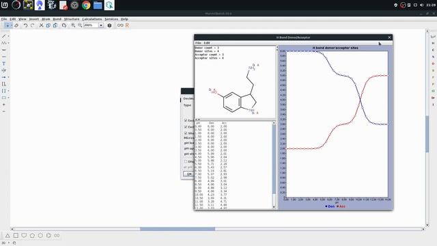Open Edit menu in H Bond Donor/Acceptor window
Viewport: 437px width, 246px height.
(206, 43)
